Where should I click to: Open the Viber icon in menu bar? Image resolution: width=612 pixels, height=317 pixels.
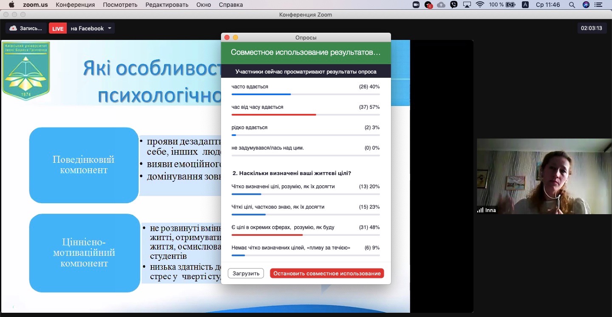(454, 5)
